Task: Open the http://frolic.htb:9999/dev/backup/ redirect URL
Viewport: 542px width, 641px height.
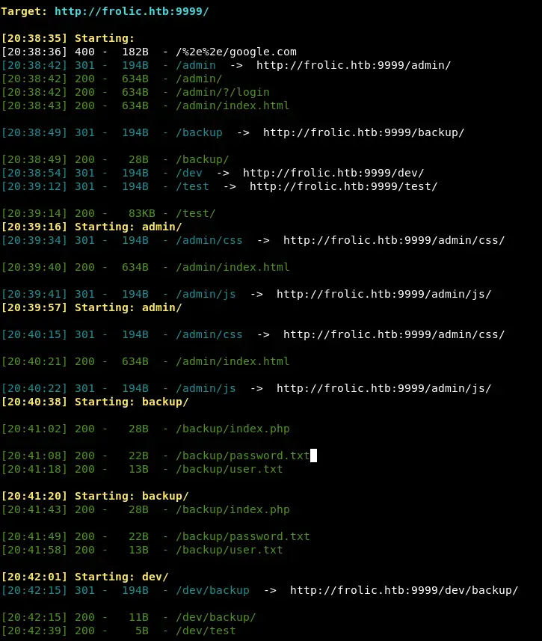Action: click(404, 590)
